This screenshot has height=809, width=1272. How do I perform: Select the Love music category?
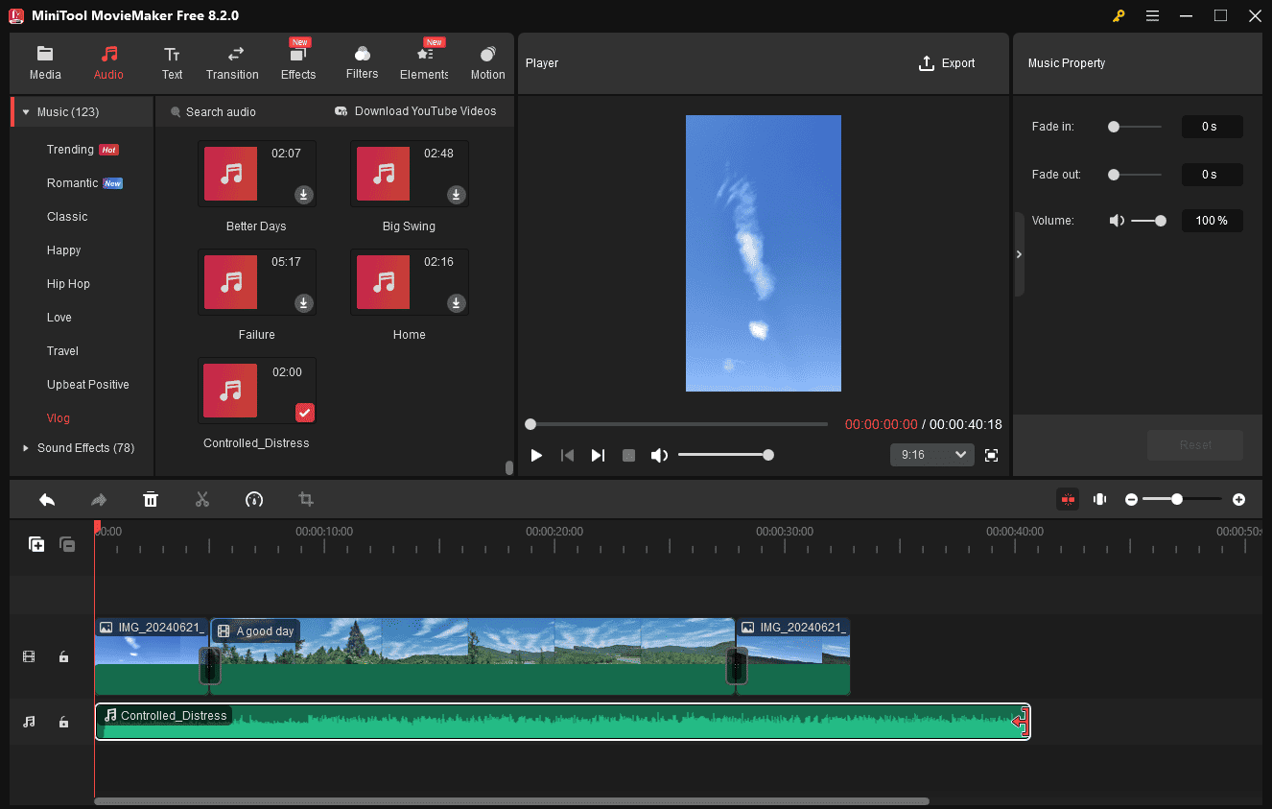[59, 318]
